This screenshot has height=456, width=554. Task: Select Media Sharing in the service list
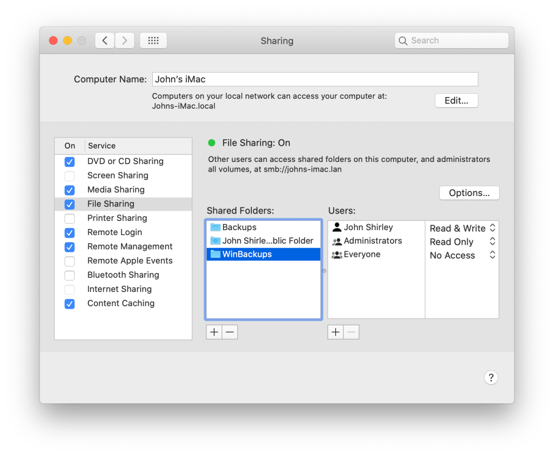(116, 190)
